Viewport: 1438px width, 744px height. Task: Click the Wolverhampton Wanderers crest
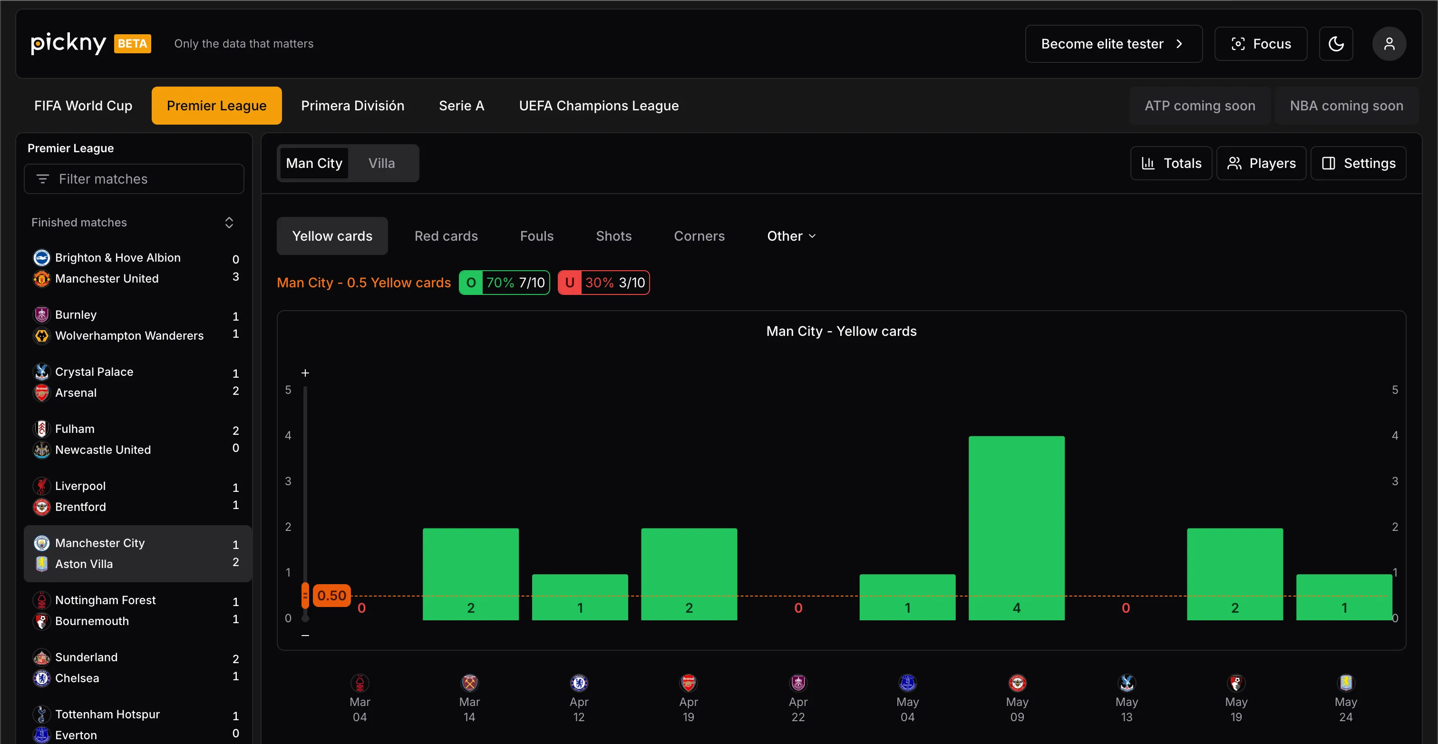[42, 336]
